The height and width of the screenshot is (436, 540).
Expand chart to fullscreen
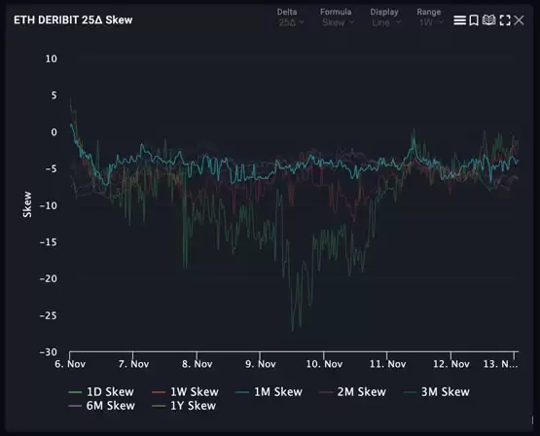coord(505,20)
